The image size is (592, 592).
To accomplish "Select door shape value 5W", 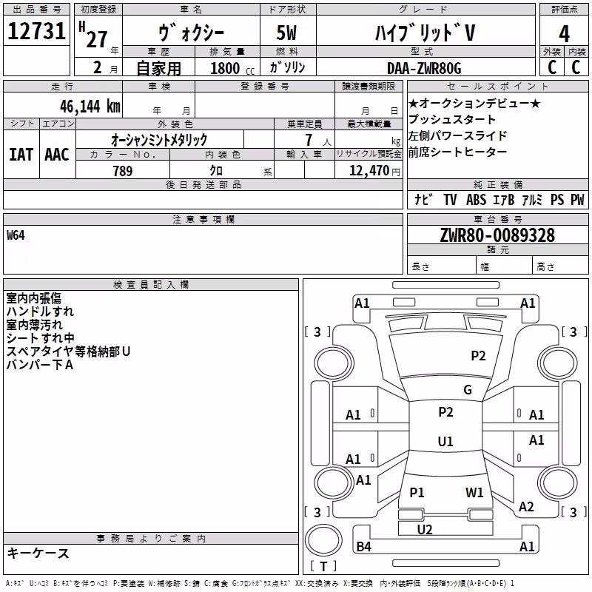I will [x=286, y=33].
